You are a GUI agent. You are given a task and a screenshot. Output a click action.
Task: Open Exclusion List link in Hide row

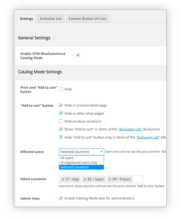coord(148,137)
